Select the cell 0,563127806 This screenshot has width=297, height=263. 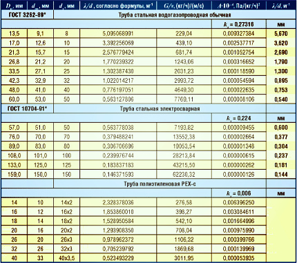[118, 99]
